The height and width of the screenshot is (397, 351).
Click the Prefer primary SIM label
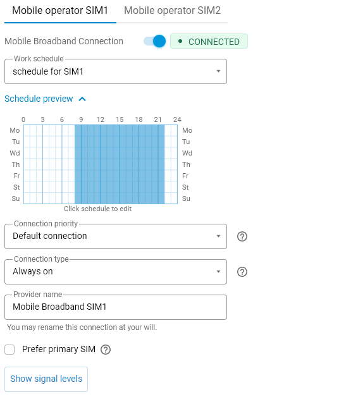(59, 349)
